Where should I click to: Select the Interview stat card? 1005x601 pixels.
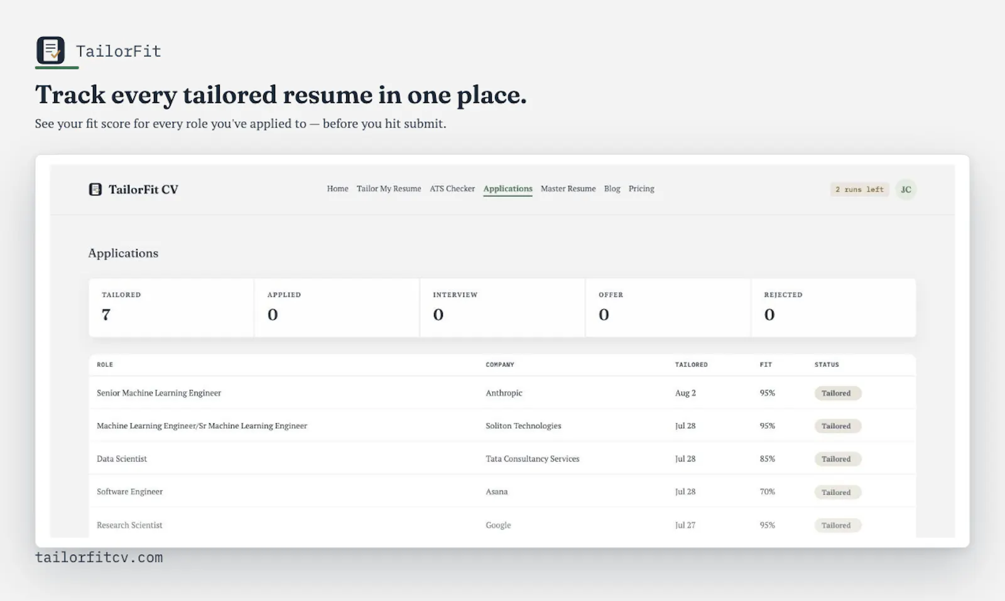pos(503,308)
